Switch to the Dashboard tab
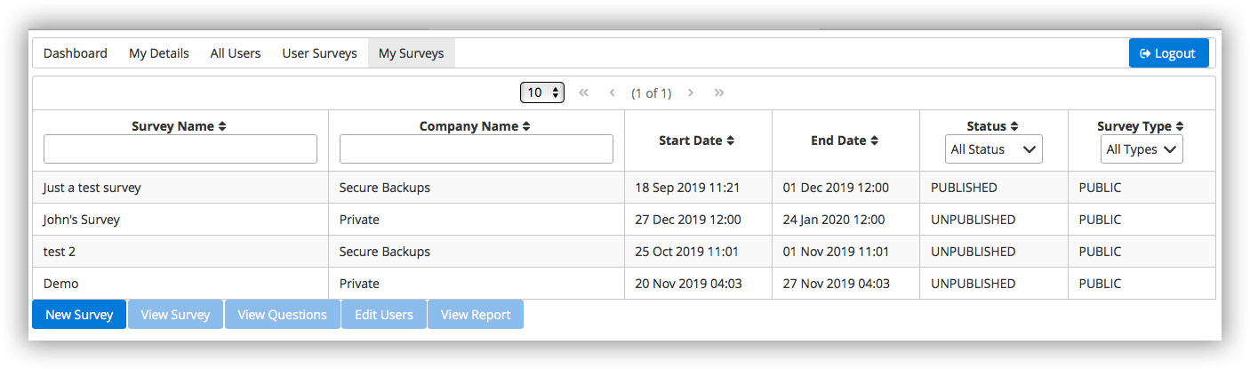This screenshot has height=369, width=1250. [76, 53]
